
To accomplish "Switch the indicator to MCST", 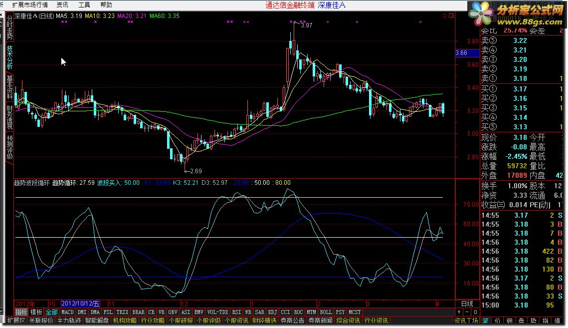I will coord(355,312).
